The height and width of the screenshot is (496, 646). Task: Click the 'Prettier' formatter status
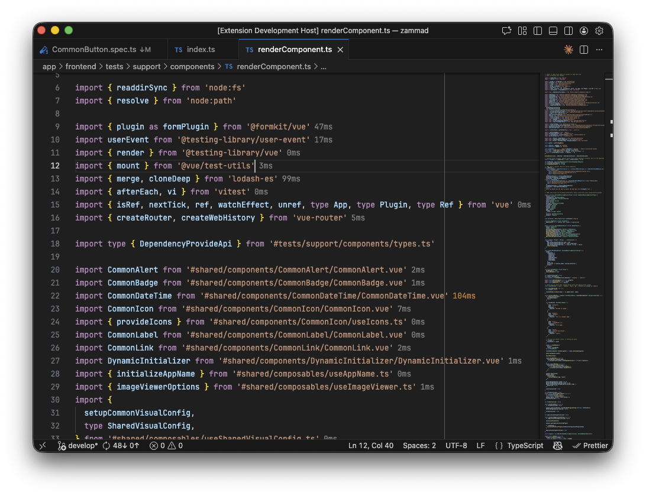pos(590,446)
